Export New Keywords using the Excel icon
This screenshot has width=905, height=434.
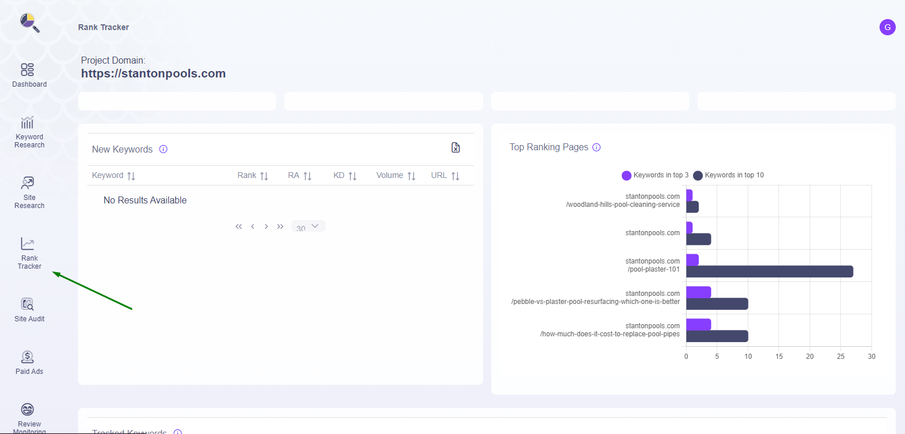tap(455, 148)
